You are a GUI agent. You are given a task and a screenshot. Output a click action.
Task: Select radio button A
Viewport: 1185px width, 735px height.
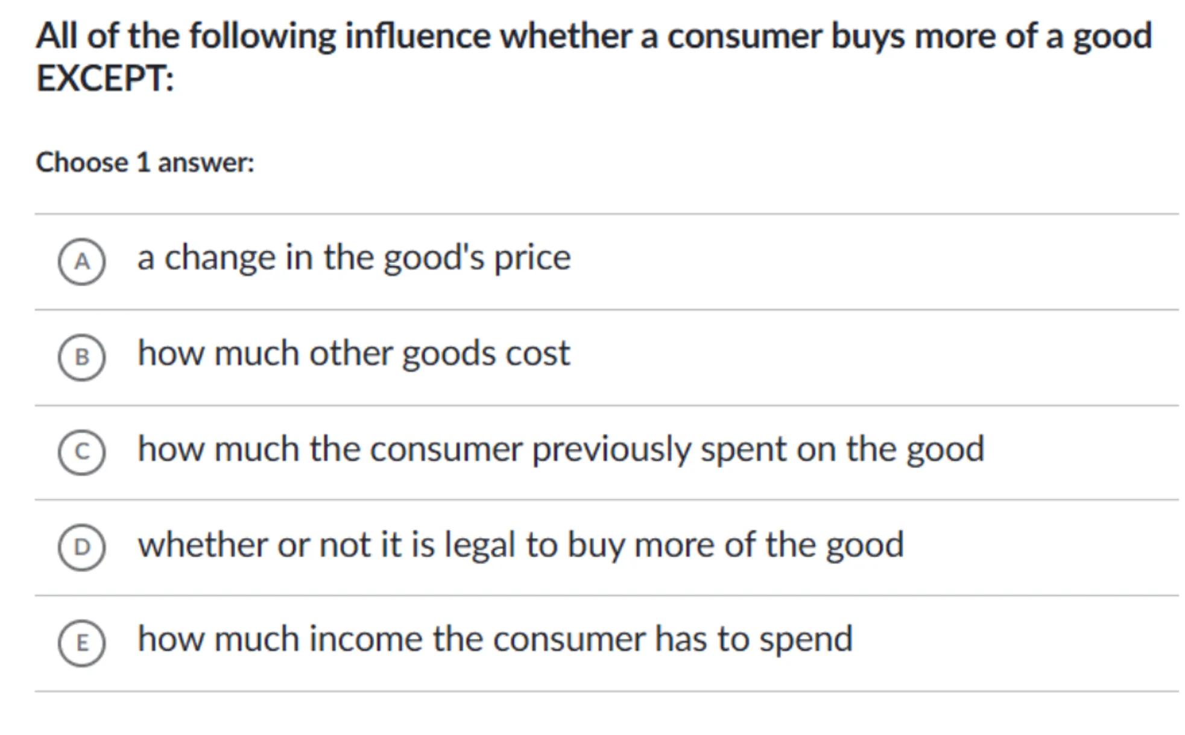click(x=82, y=261)
